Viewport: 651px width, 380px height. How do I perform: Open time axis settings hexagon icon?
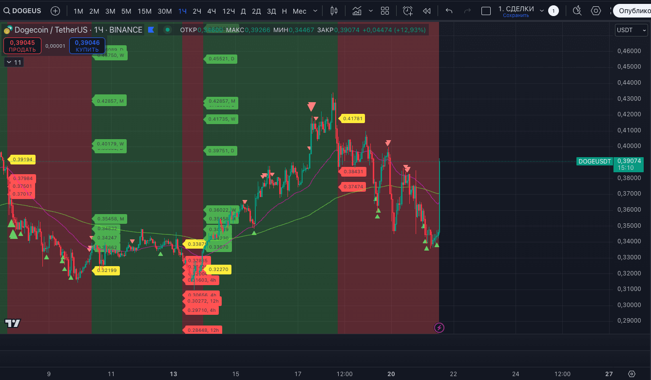click(x=632, y=374)
